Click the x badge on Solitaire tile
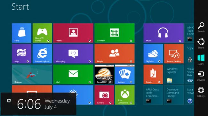 coord(131,82)
